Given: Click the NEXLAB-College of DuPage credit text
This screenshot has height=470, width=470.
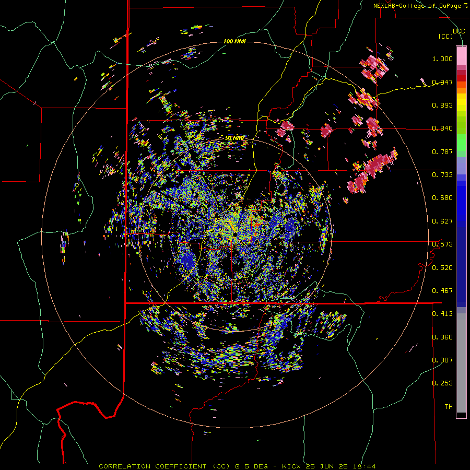Looking at the screenshot, I should (x=420, y=6).
